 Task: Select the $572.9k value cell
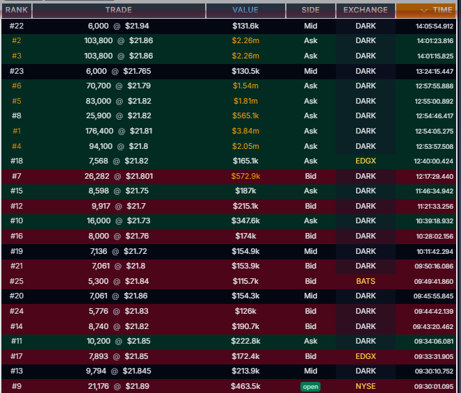[245, 176]
